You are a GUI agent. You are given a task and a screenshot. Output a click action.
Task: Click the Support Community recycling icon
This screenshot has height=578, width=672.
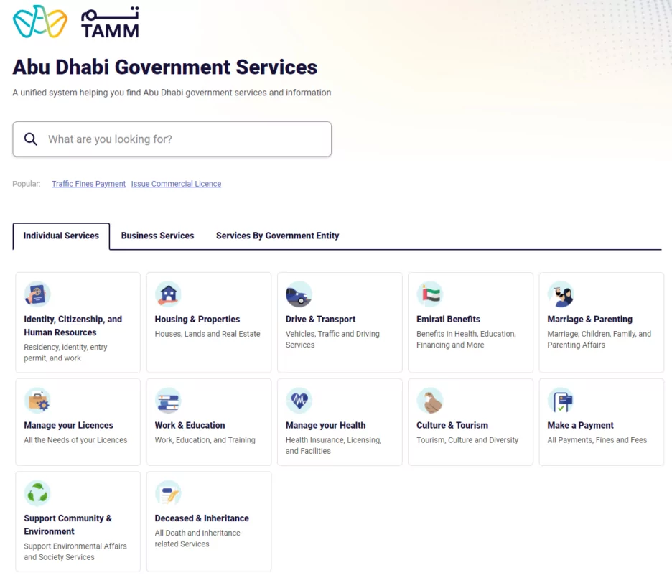37,493
